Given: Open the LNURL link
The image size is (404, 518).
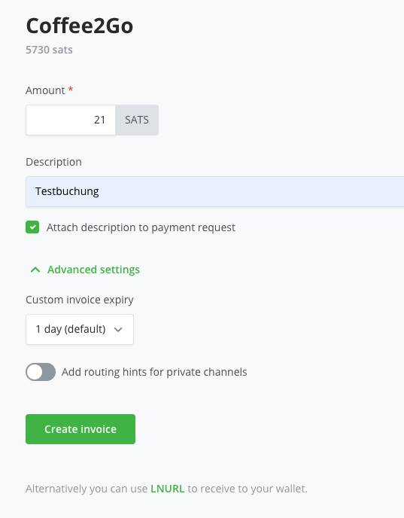Looking at the screenshot, I should pos(167,489).
